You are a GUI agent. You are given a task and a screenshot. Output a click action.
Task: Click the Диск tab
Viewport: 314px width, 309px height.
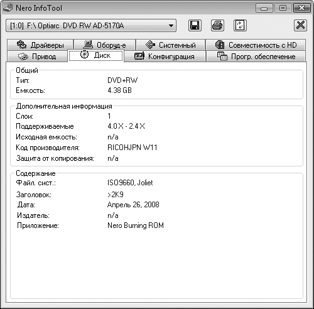[x=95, y=55]
